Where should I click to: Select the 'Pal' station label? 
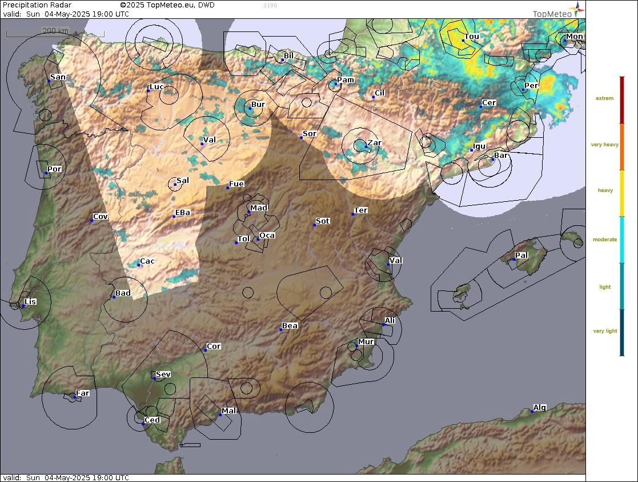point(521,256)
